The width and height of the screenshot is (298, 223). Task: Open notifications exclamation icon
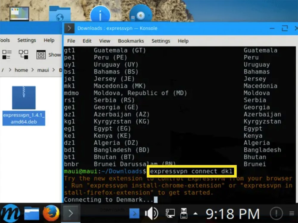[x=276, y=213]
